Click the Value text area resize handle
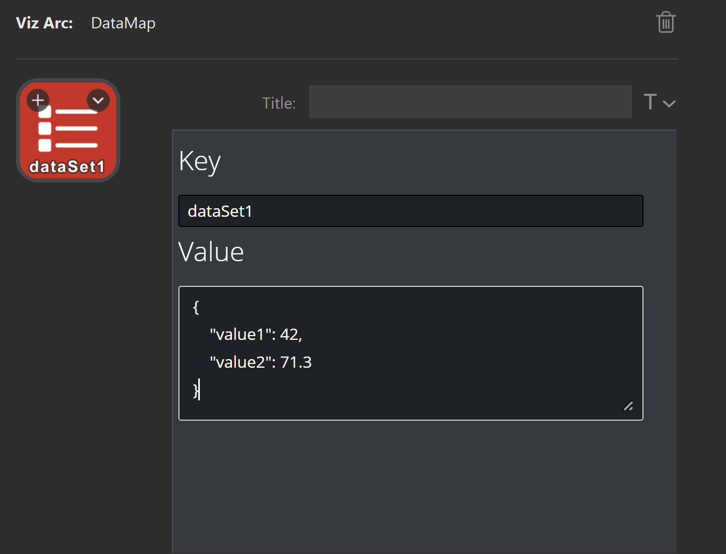The height and width of the screenshot is (554, 726). (x=628, y=406)
